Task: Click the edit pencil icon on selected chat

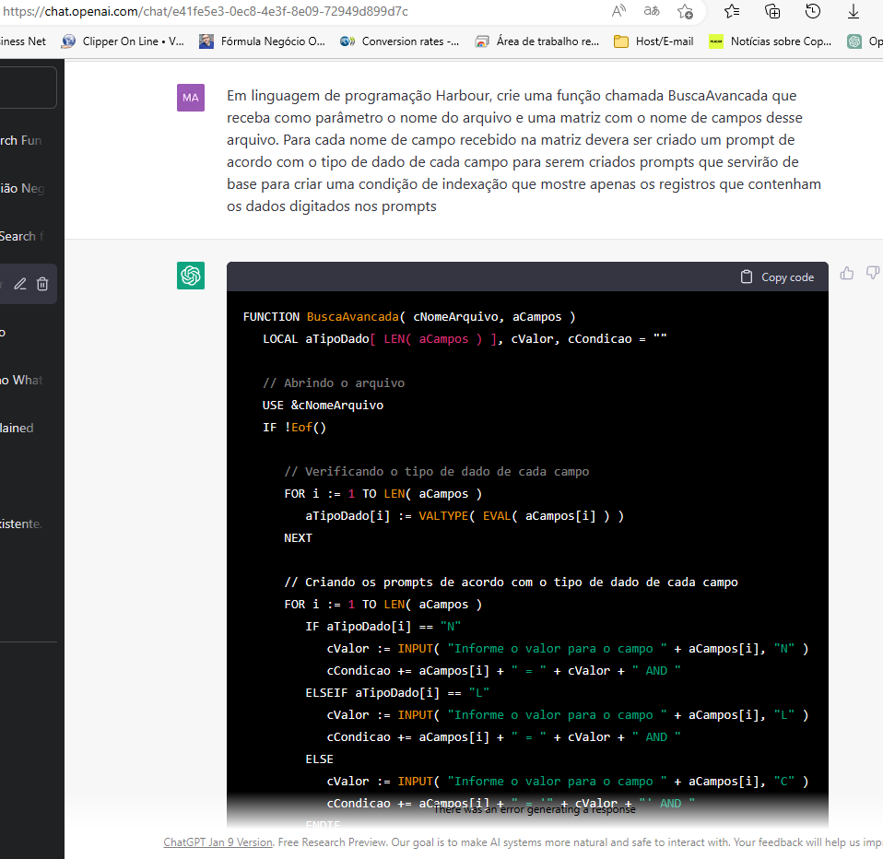Action: point(19,284)
